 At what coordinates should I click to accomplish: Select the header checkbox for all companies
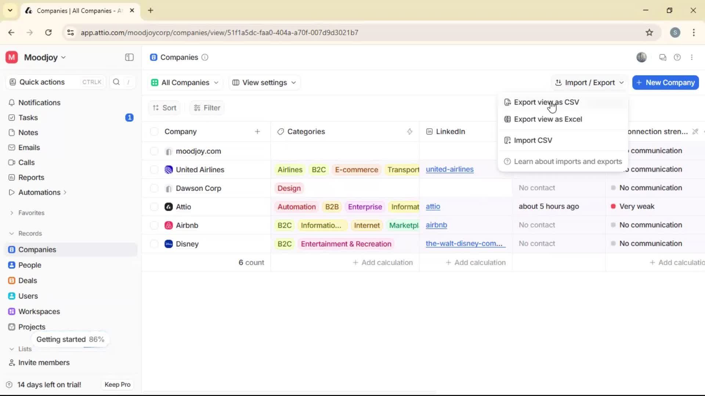click(x=154, y=132)
